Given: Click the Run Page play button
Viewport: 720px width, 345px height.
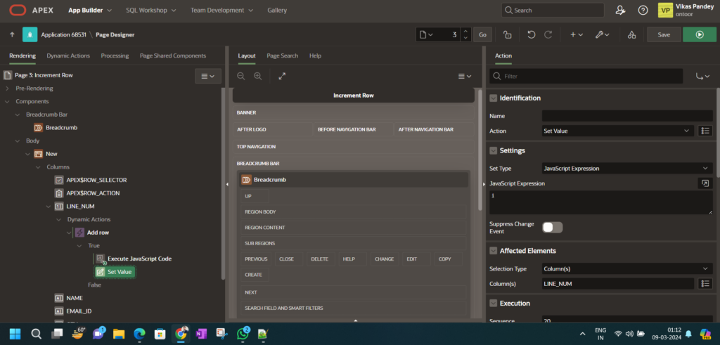Looking at the screenshot, I should 699,34.
